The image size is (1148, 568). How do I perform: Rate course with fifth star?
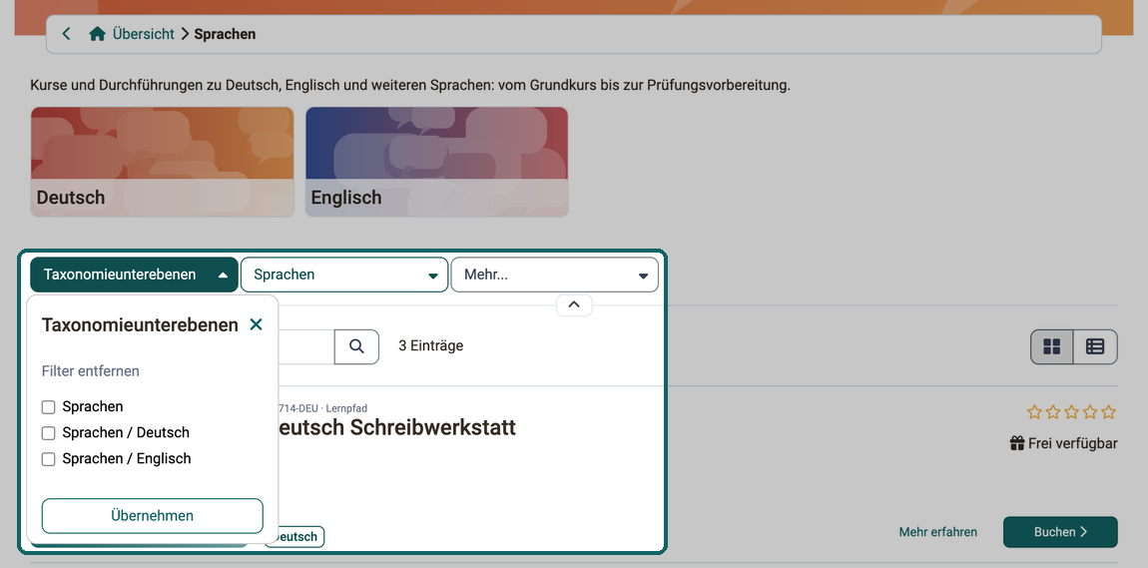tap(1108, 412)
